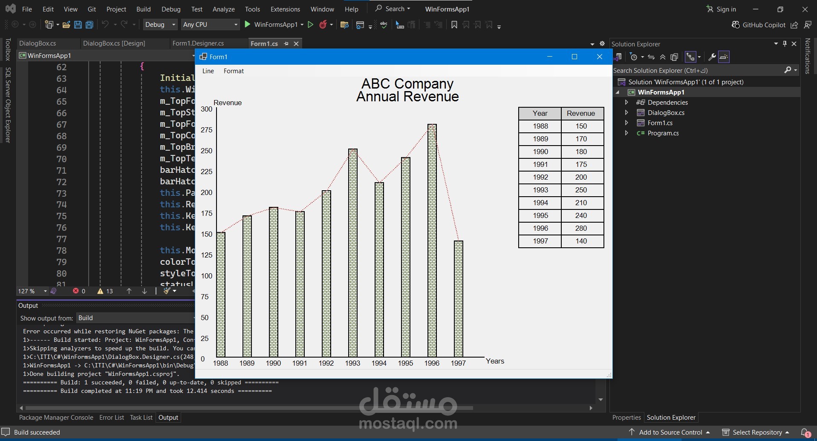Expand the Dependencies node
Screen dimensions: 817x441
(626, 102)
